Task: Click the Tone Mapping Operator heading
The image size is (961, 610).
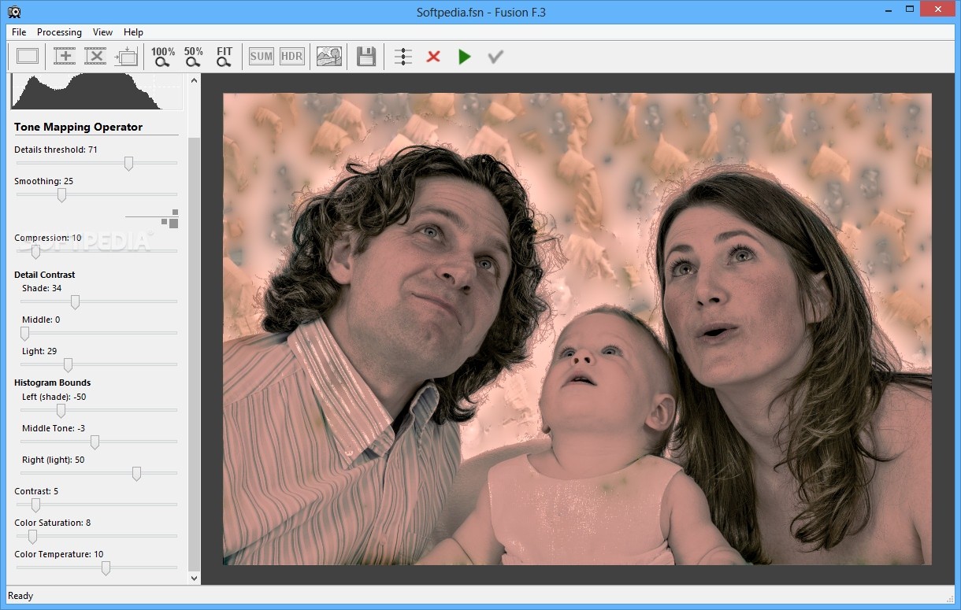Action: point(79,127)
